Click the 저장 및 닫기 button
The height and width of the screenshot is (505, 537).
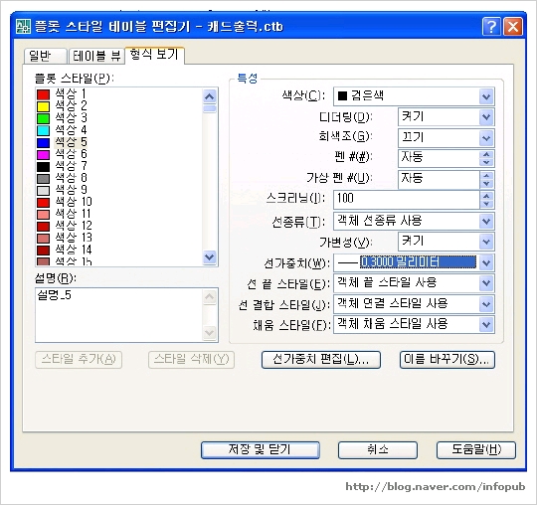(x=261, y=450)
